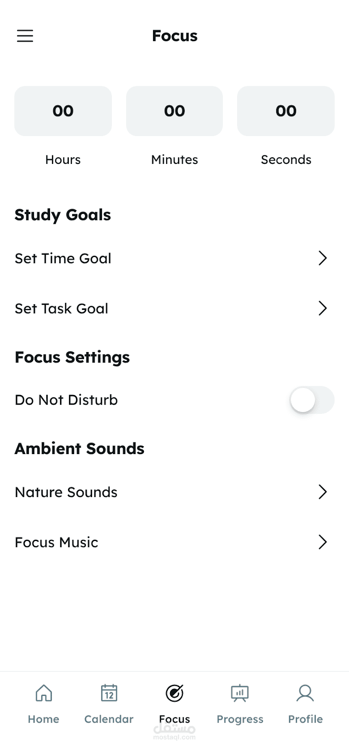Open Focus Music chevron arrow
Screen dimensions: 349x756
323,542
